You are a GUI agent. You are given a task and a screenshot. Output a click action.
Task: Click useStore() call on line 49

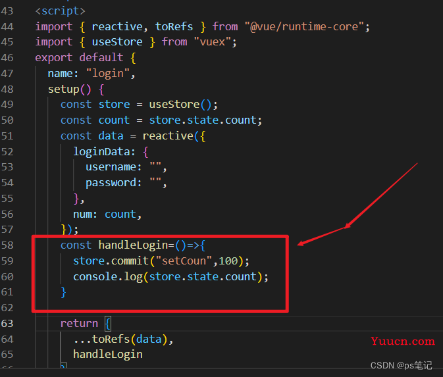[180, 105]
